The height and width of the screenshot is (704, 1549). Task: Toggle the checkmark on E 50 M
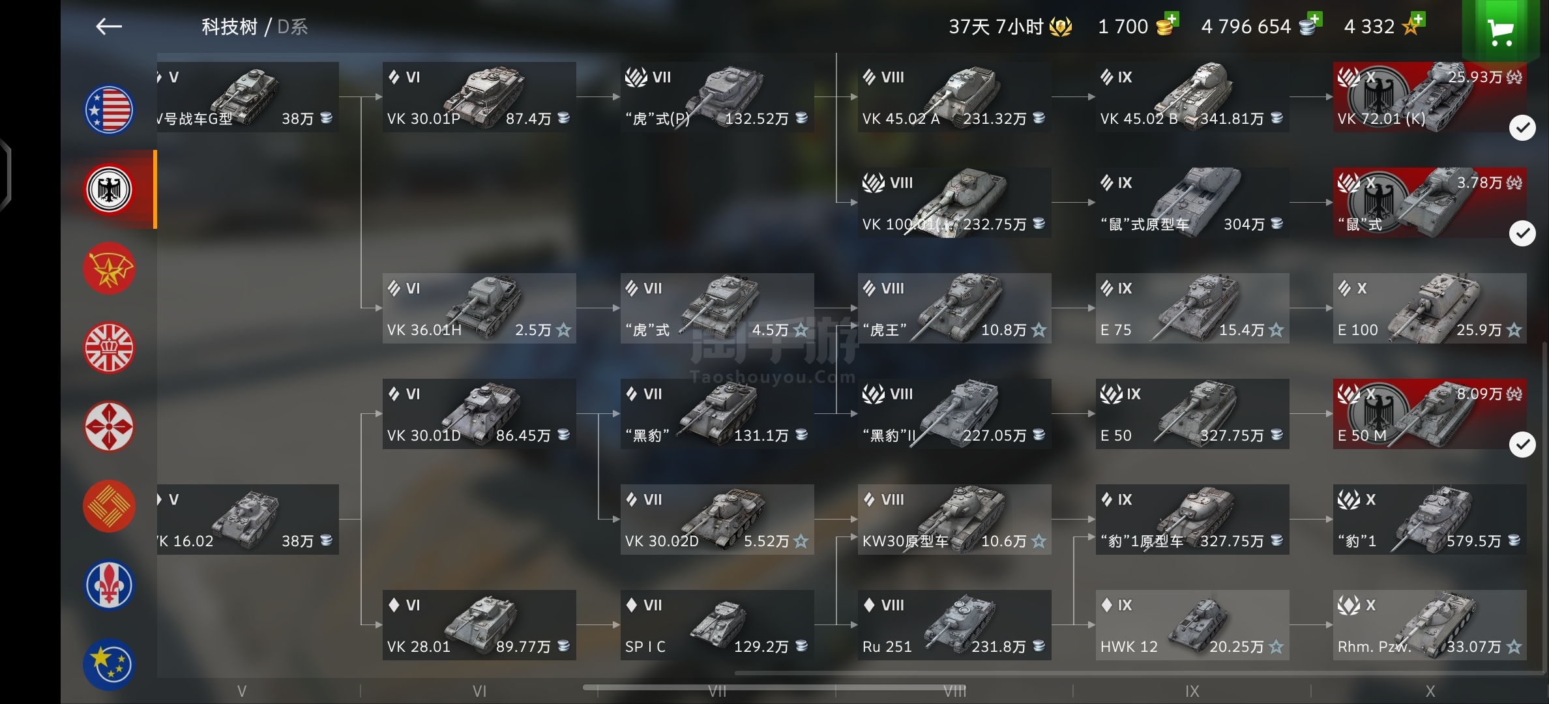1522,445
